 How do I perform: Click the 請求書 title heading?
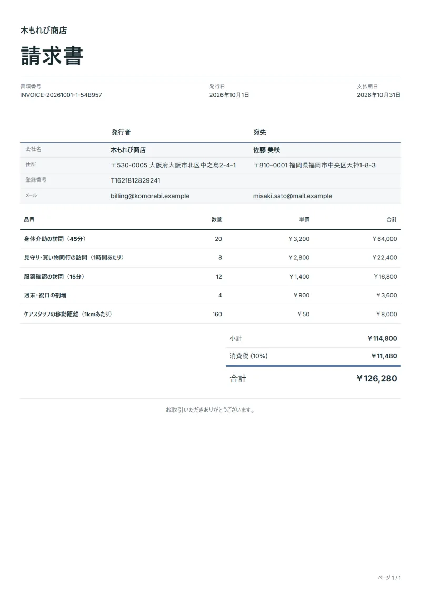[52, 56]
